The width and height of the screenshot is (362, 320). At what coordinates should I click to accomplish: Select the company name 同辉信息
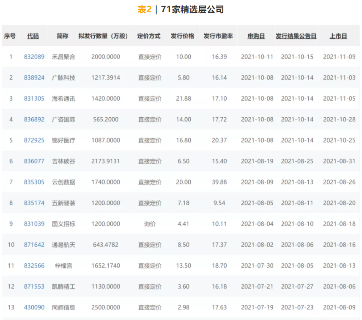pos(63,308)
